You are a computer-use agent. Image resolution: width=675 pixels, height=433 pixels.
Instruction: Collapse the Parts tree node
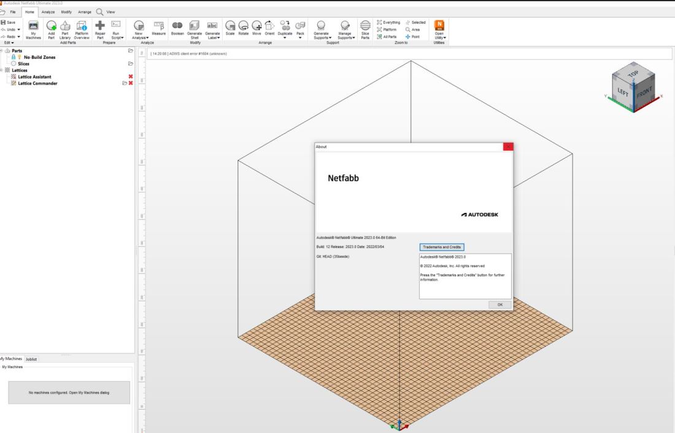tap(1, 51)
